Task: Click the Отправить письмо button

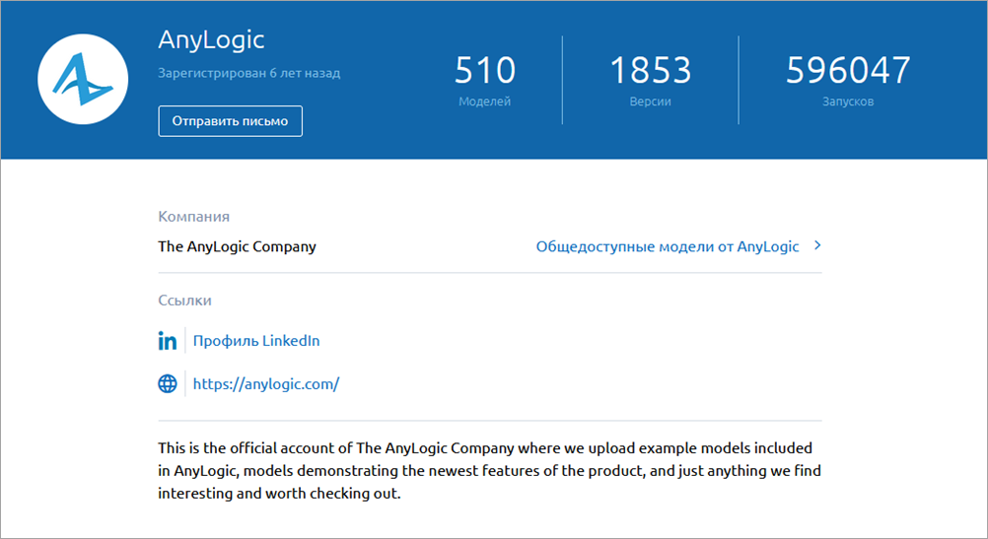Action: [x=230, y=121]
